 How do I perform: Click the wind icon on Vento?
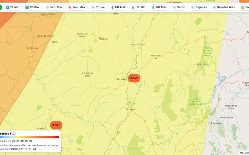click(174, 7)
